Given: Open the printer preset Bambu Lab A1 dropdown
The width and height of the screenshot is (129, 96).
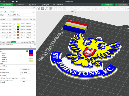Looking at the screenshot, I should pyautogui.click(x=16, y=12).
